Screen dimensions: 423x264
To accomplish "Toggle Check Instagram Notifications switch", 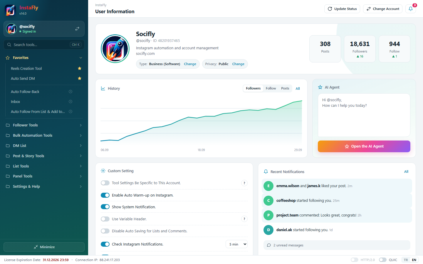I will (105, 244).
